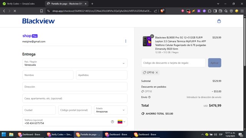The width and height of the screenshot is (246, 138).
Task: Open the Windows Start menu
Action: click(4, 135)
